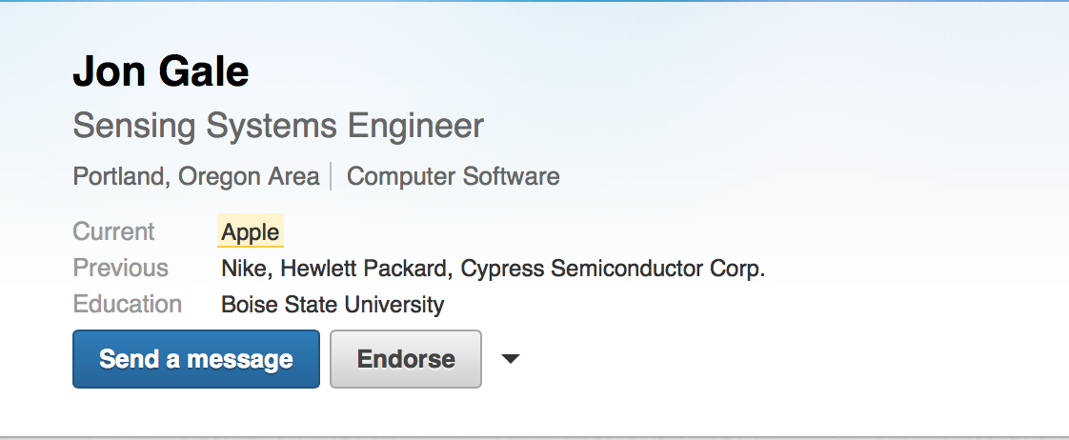
Task: Open the dropdown arrow next to Endorse
Action: click(511, 359)
